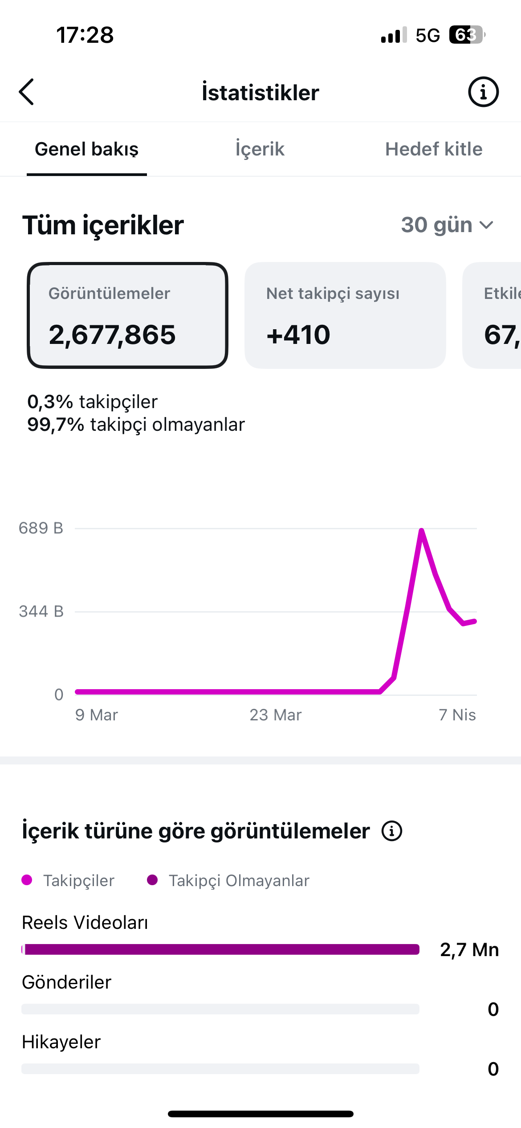This screenshot has height=1128, width=521.
Task: Tap info icon beside İçerik türüne göre görüntülemeler
Action: point(392,831)
